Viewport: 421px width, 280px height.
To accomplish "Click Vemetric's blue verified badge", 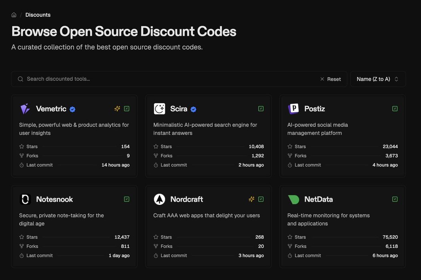I will point(72,109).
